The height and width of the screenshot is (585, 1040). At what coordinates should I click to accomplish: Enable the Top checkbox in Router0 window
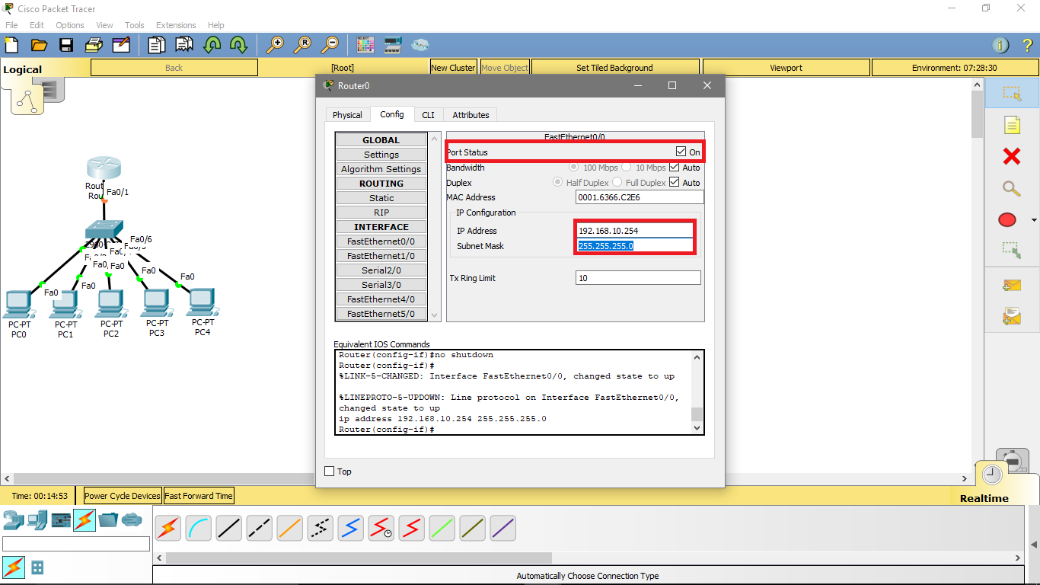(330, 471)
